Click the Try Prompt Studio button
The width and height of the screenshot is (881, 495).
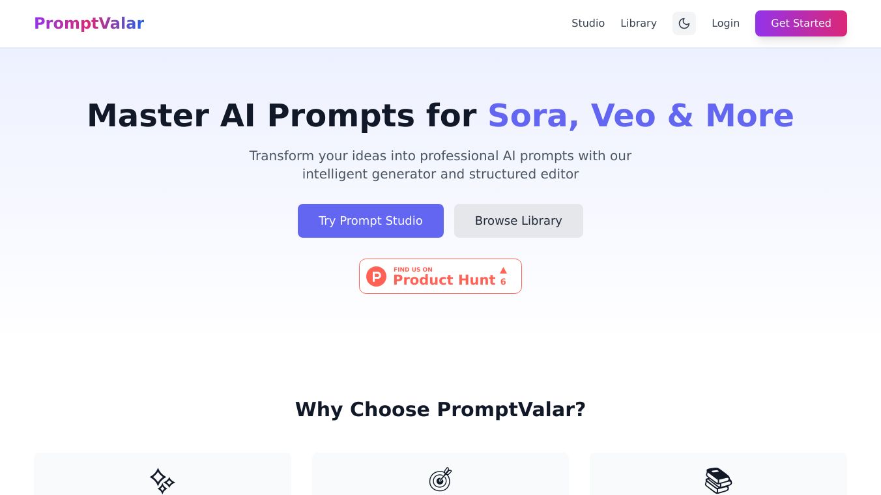click(370, 221)
